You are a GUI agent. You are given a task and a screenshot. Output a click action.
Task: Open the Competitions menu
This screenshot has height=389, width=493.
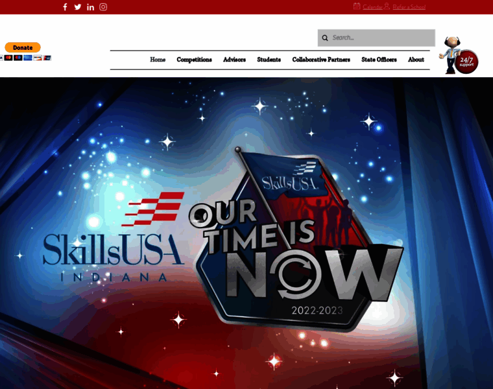tap(194, 60)
